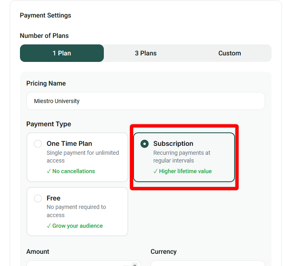Image resolution: width=283 pixels, height=266 pixels.
Task: Click the 'Recurring payments at regular intervals' description
Action: pyautogui.click(x=182, y=156)
